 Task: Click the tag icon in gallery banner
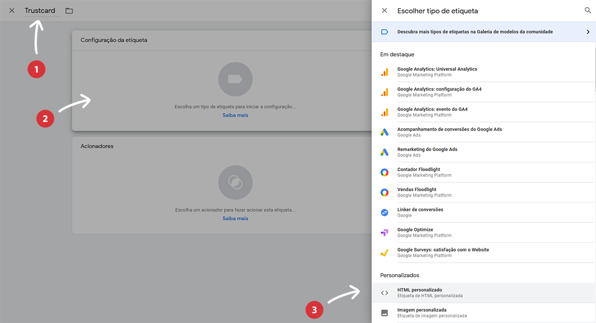click(x=385, y=32)
